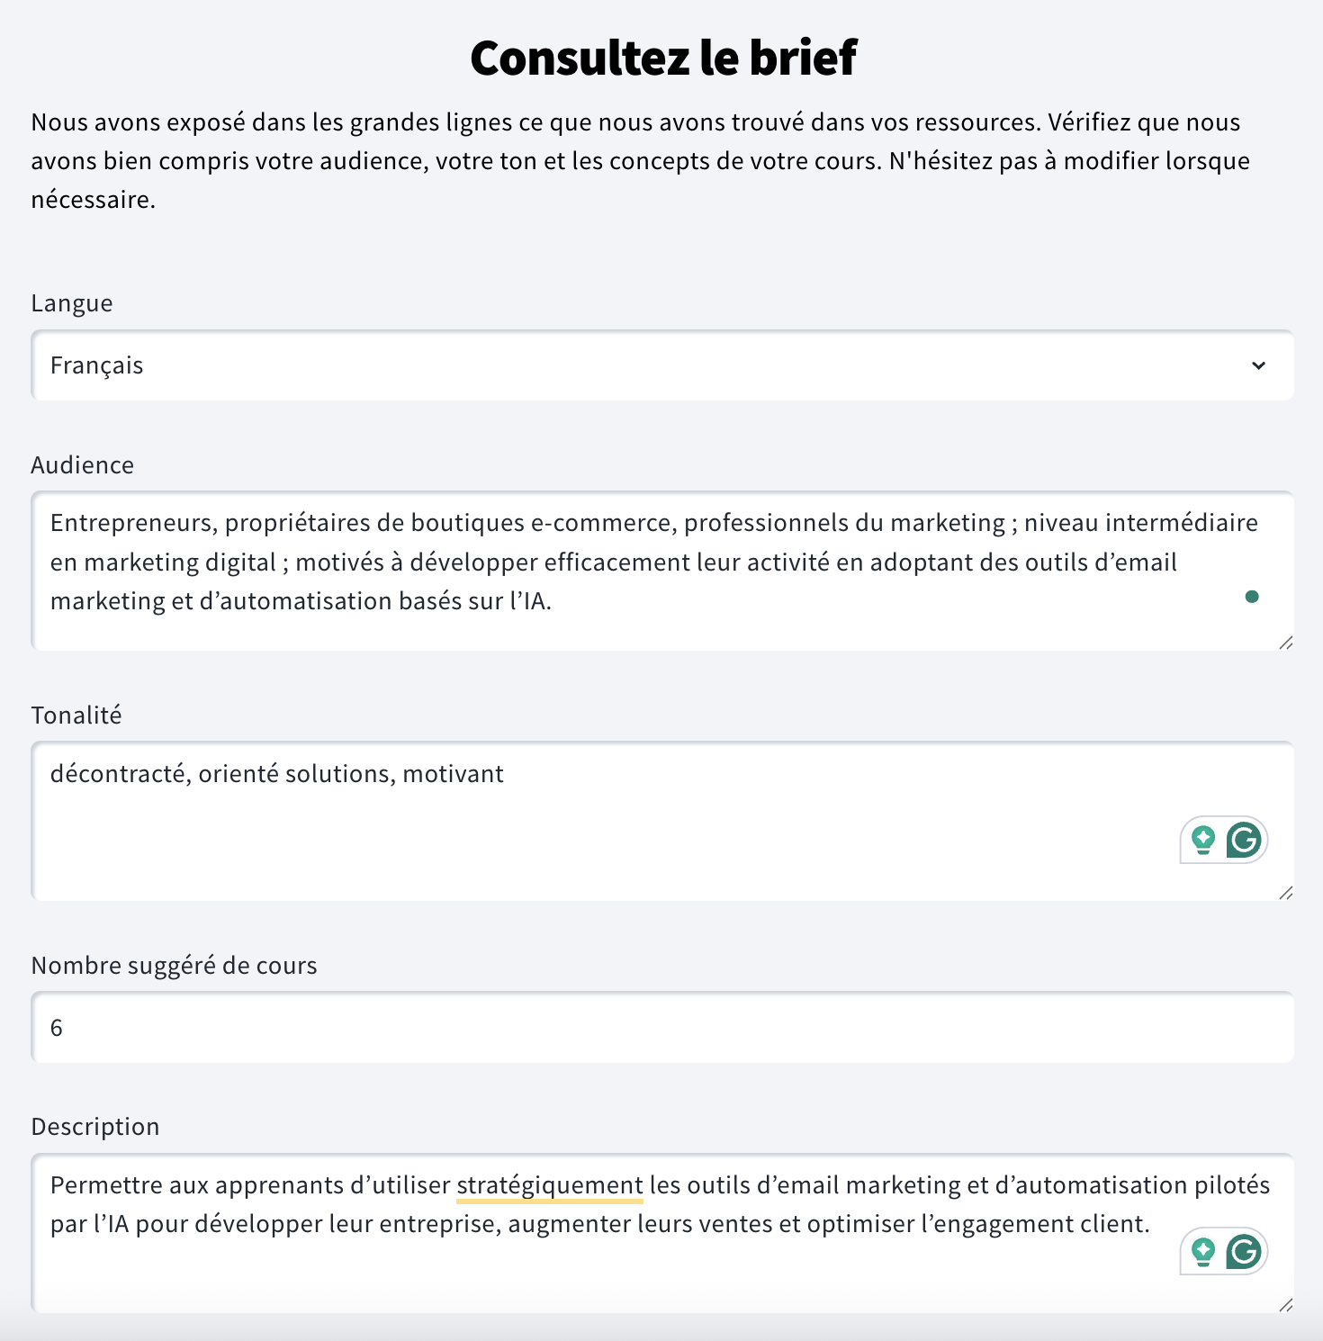The width and height of the screenshot is (1323, 1341).
Task: Click the Consultez le brief title
Action: 661,58
